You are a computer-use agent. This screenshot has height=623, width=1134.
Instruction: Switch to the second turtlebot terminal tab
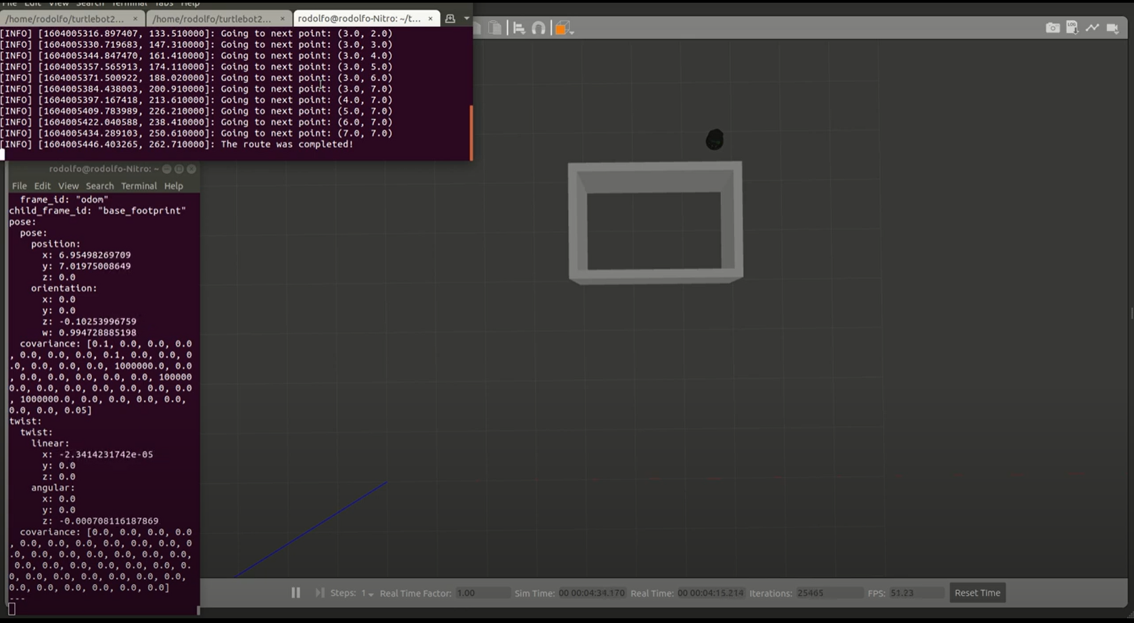[212, 18]
